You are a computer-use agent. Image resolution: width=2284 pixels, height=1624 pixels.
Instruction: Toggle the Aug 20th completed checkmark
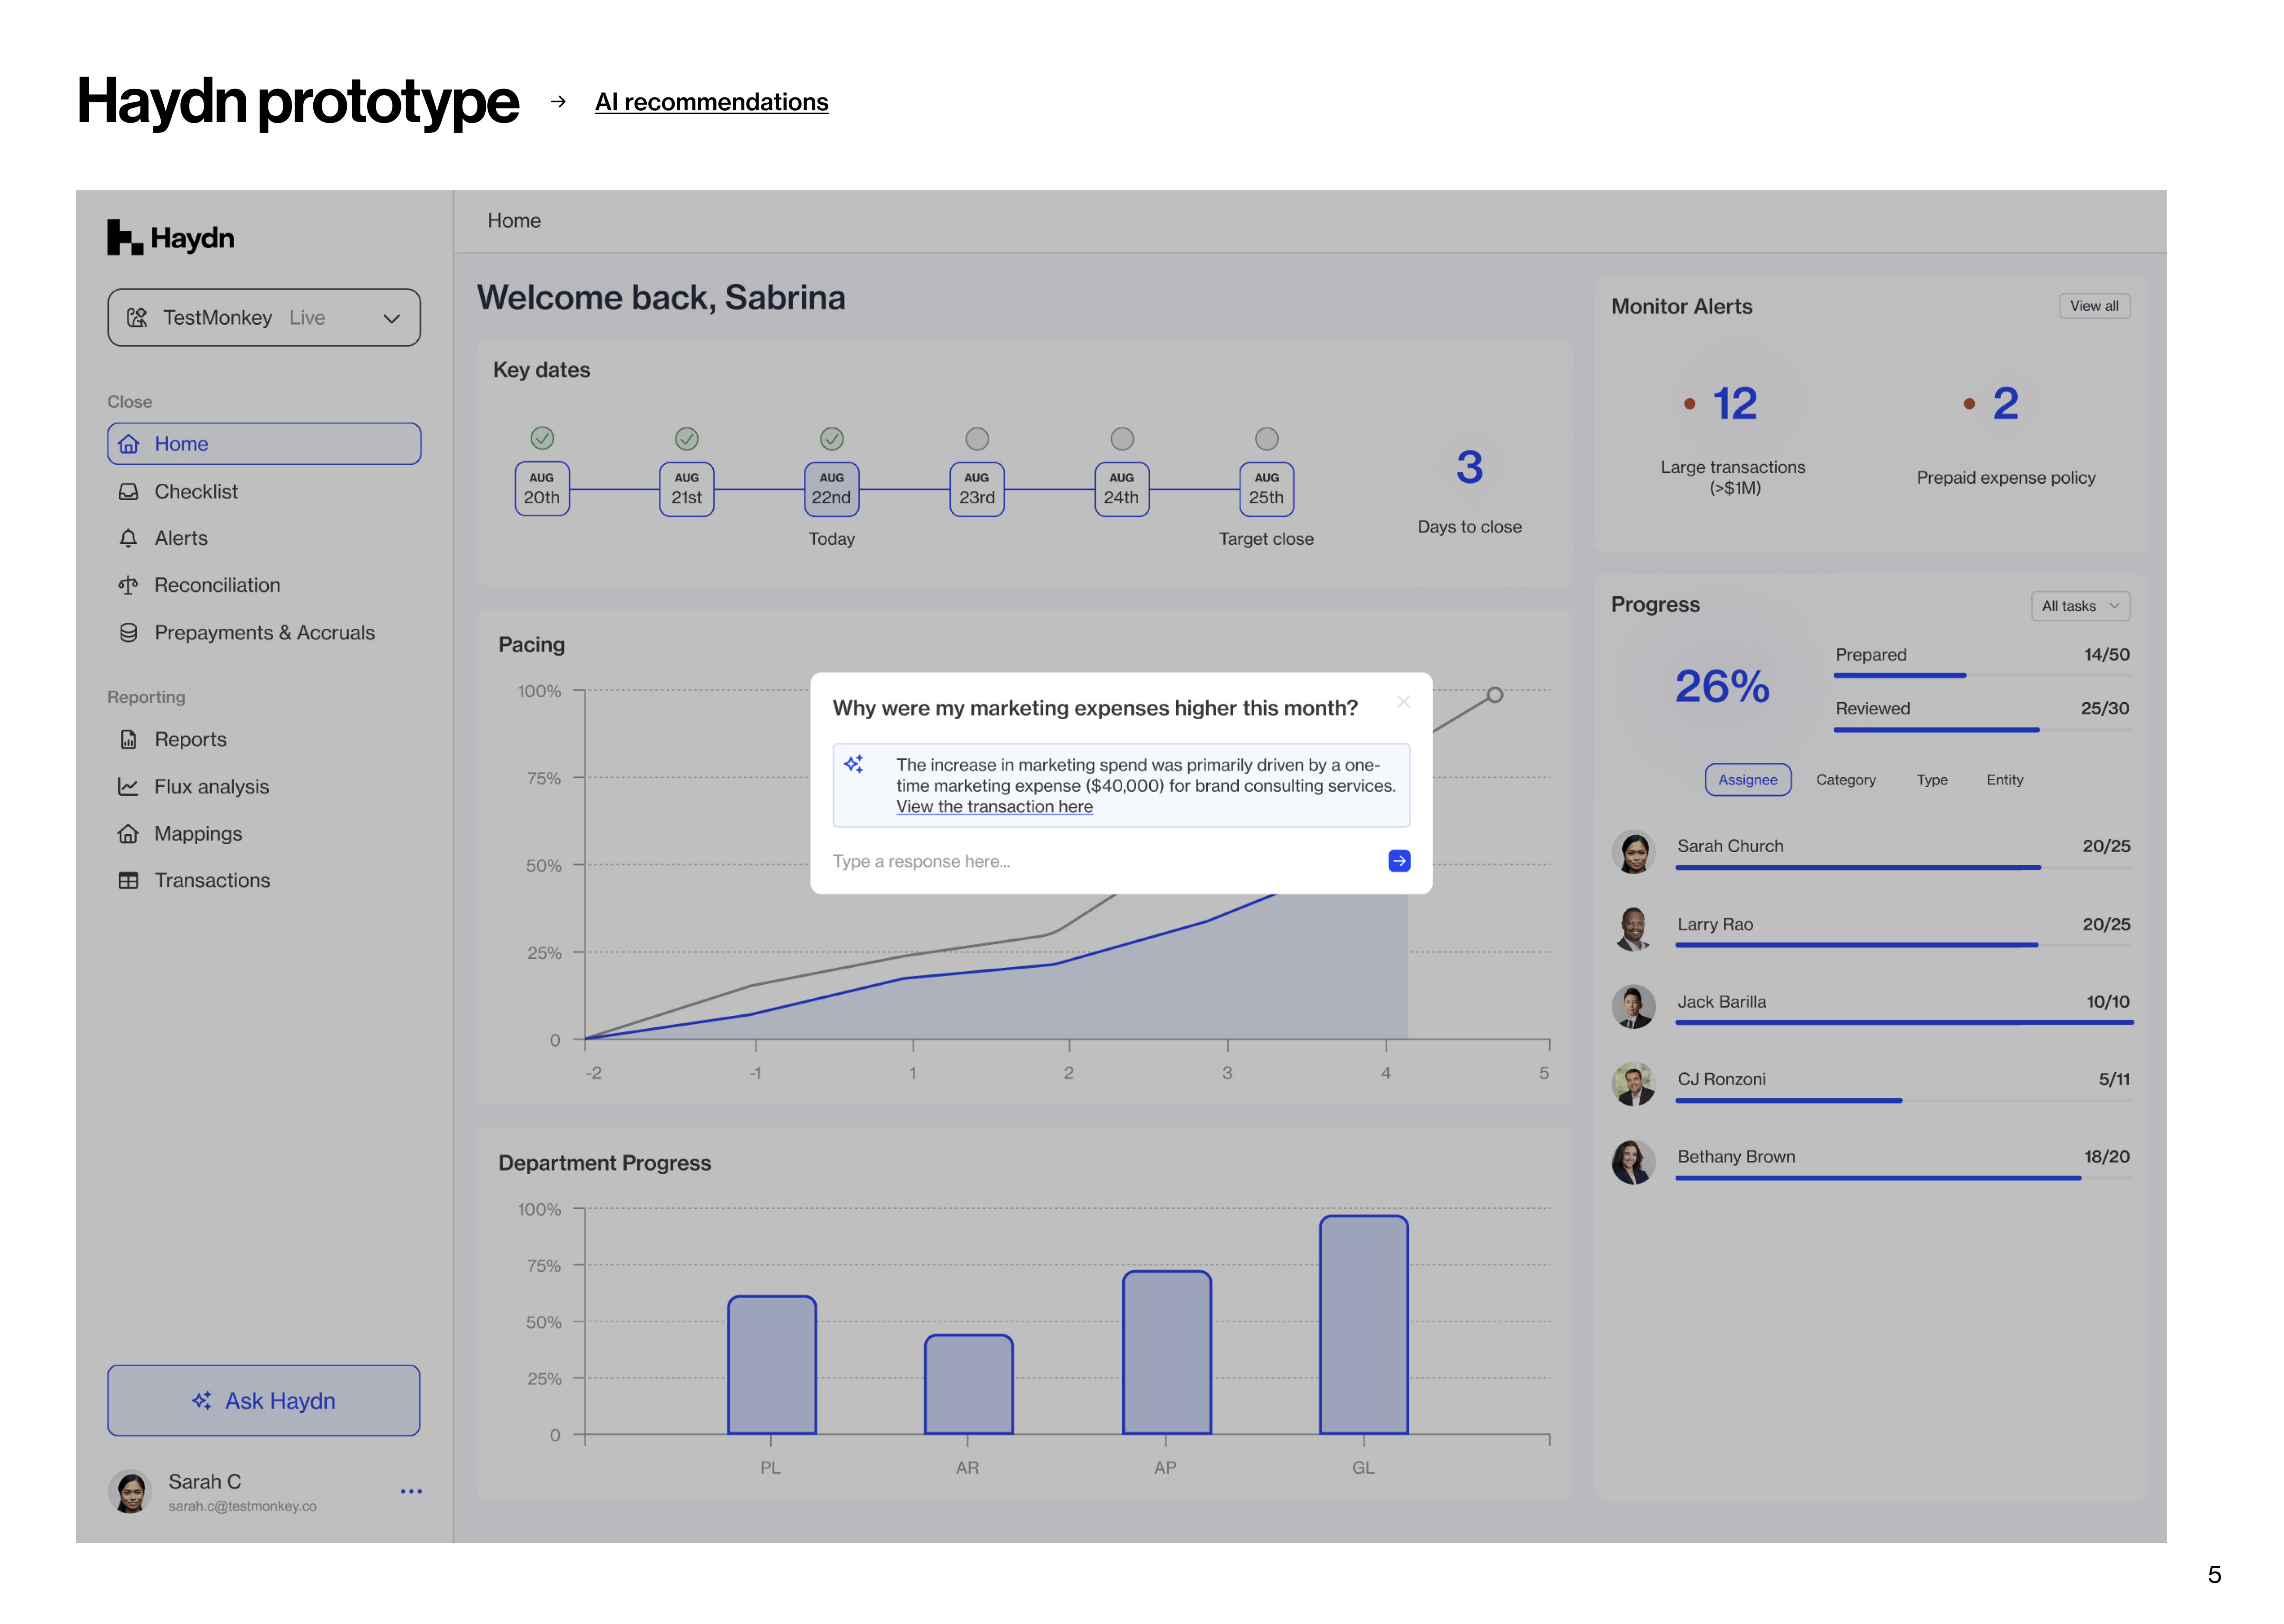(542, 438)
